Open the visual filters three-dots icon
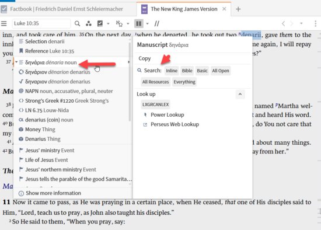Image resolution: width=321 pixels, height=230 pixels. 89,23
